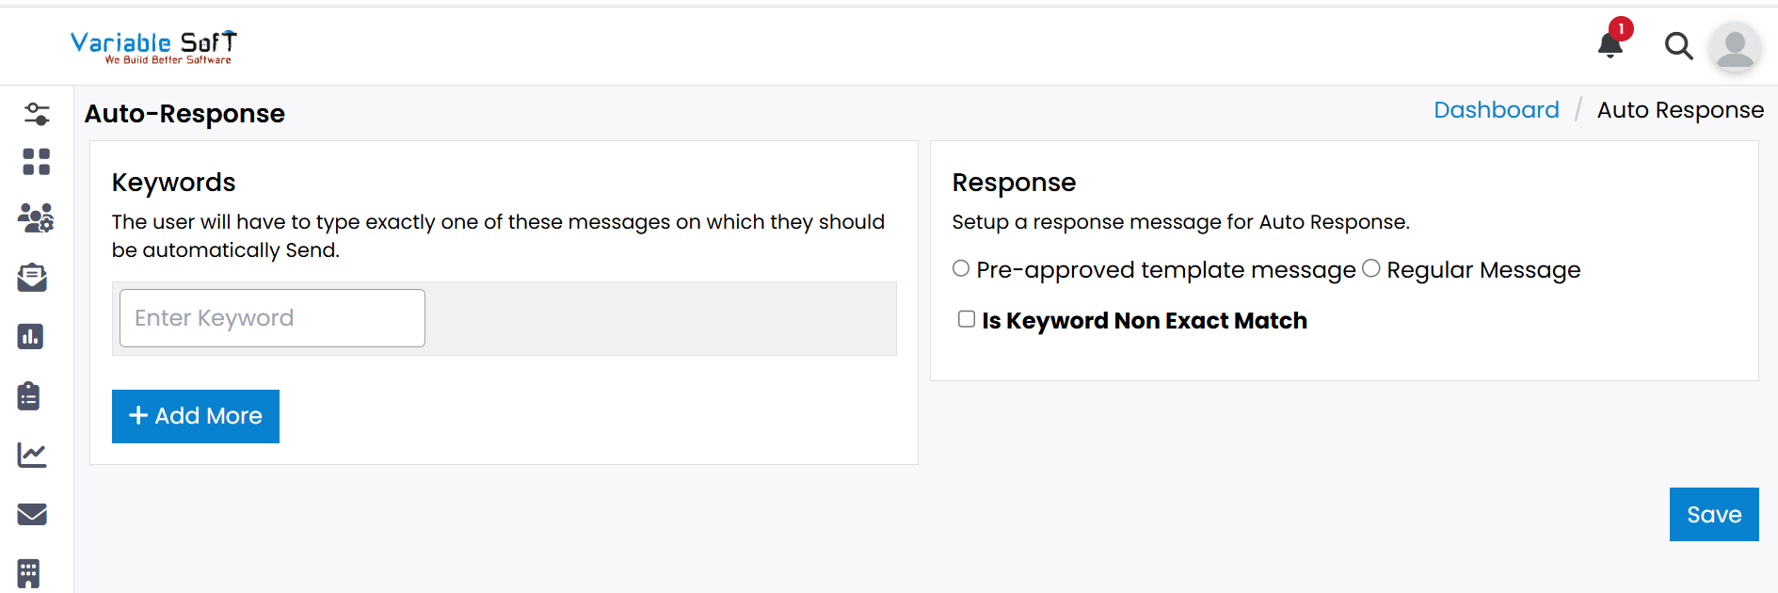The image size is (1778, 593).
Task: Open the users management sidebar icon
Action: (x=36, y=218)
